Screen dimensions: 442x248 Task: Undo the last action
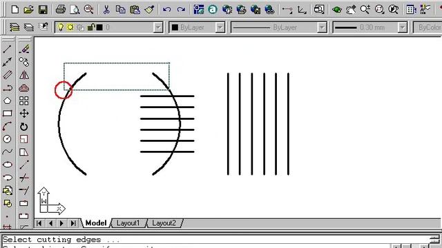(166, 10)
